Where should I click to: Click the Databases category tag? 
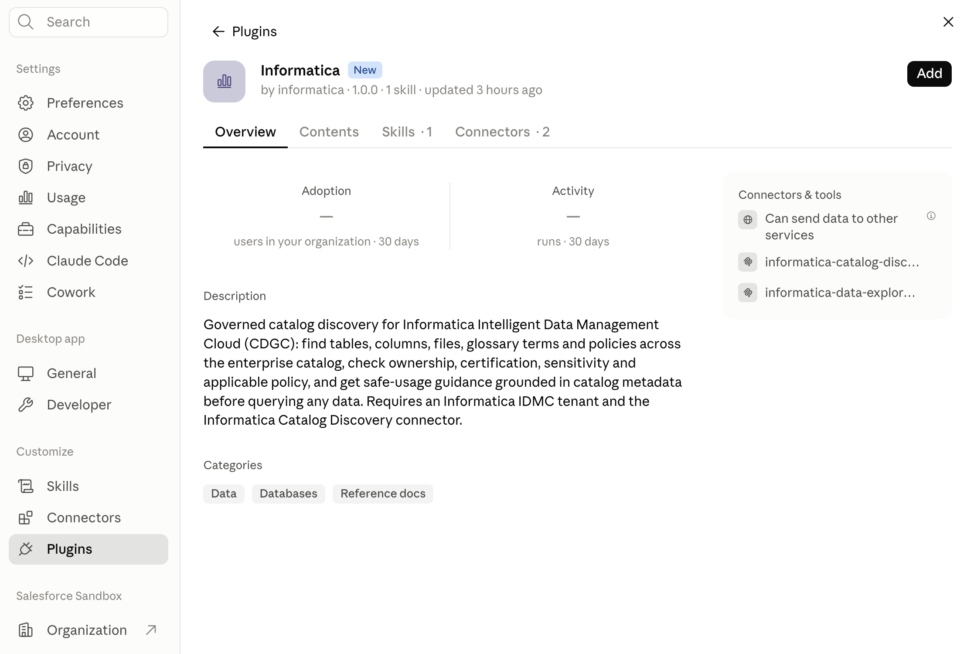[x=289, y=494]
